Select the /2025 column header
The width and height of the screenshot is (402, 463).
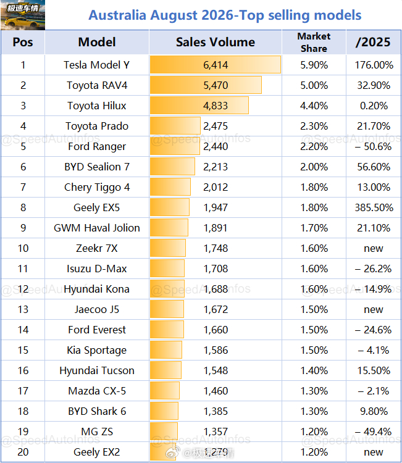tap(374, 42)
